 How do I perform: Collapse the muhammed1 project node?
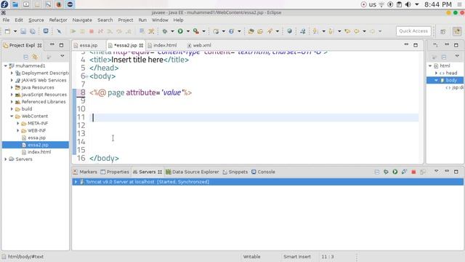click(5, 65)
